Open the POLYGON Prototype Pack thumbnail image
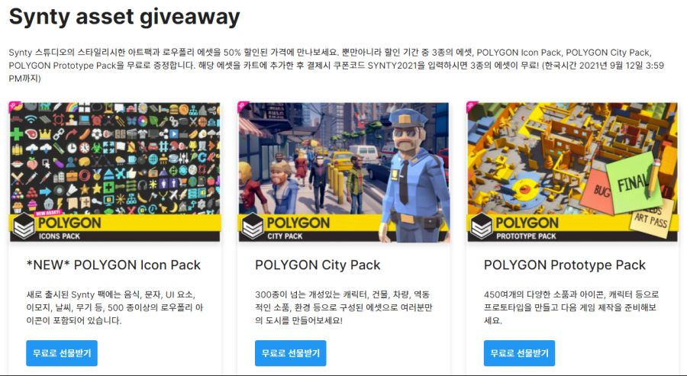687x376 pixels. [x=572, y=172]
